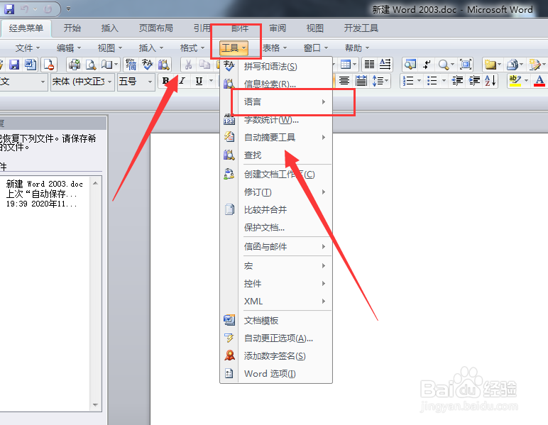548x425 pixels.
Task: Click the Document Map icon
Action: [x=410, y=65]
